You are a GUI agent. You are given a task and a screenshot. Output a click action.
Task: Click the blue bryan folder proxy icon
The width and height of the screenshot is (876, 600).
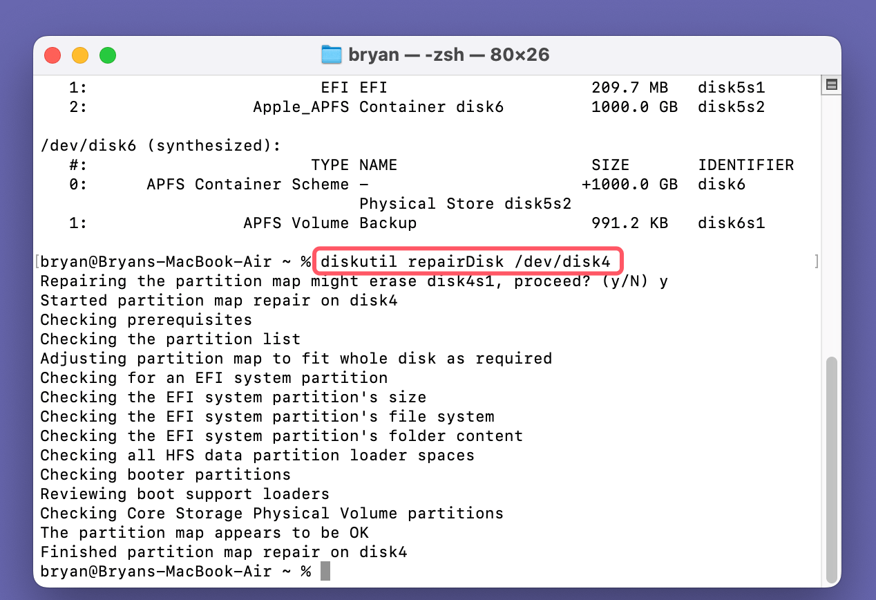coord(331,54)
